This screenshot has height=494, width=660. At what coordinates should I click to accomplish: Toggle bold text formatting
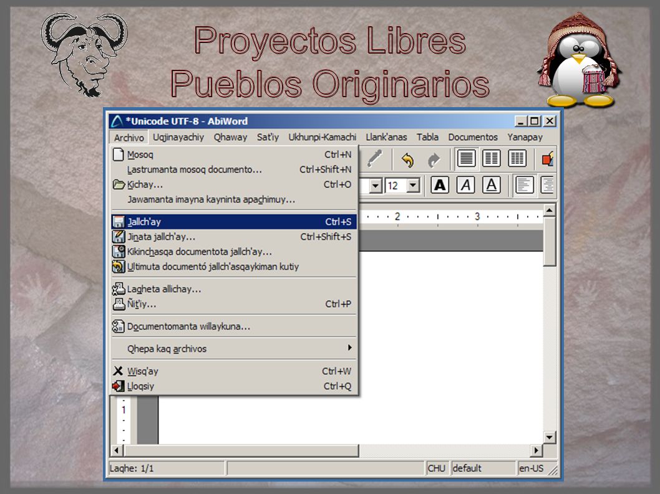pos(439,185)
